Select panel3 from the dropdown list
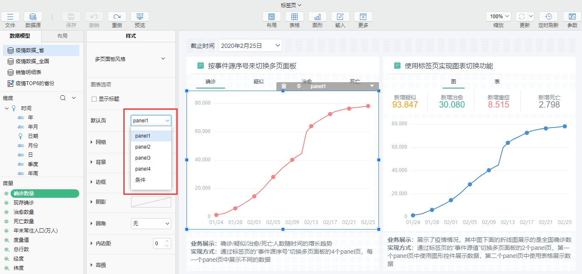Screen dimensions: 582x274 click(x=142, y=158)
